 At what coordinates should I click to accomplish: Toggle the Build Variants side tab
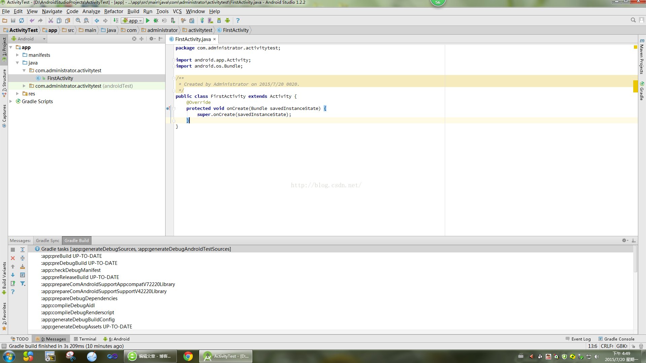pos(4,278)
